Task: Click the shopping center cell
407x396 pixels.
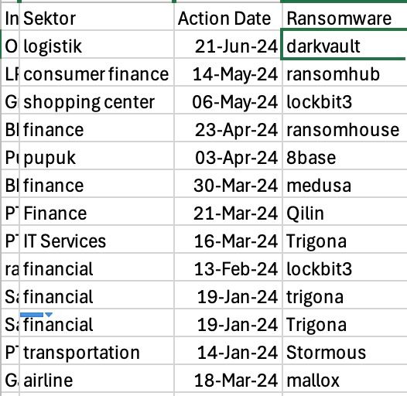Action: tap(97, 101)
